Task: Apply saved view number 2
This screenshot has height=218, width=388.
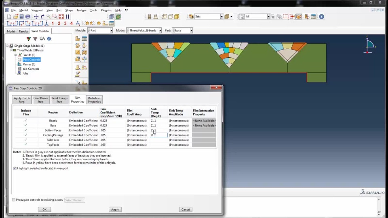Action: pos(59,23)
